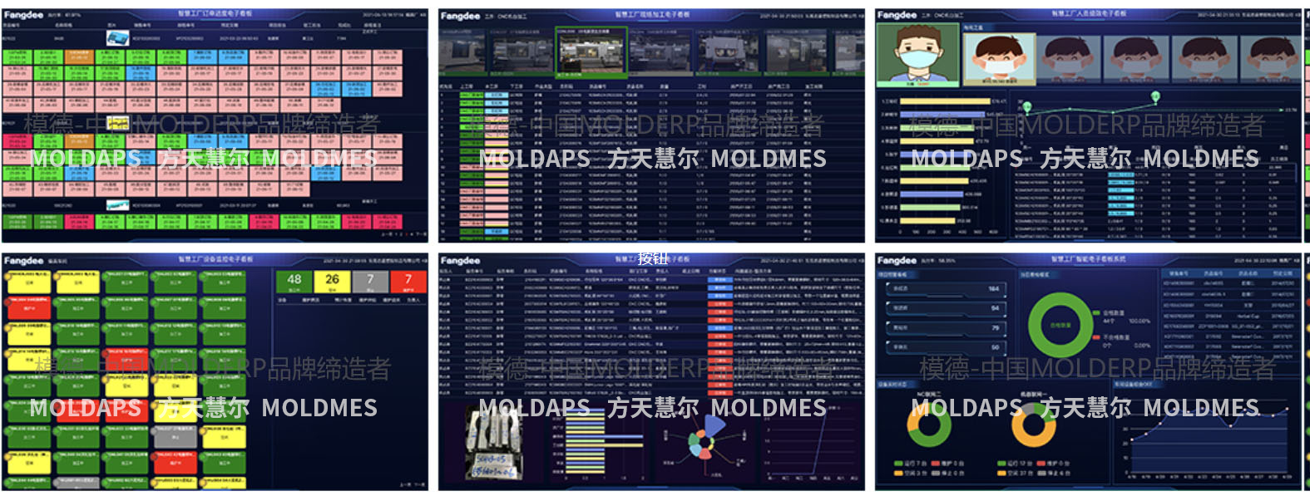Click the green counter tile showing 48
Screen dimensions: 1310x501
pos(294,280)
